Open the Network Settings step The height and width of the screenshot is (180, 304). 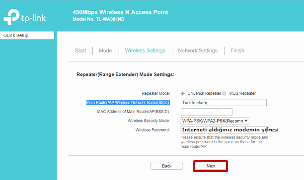click(198, 51)
